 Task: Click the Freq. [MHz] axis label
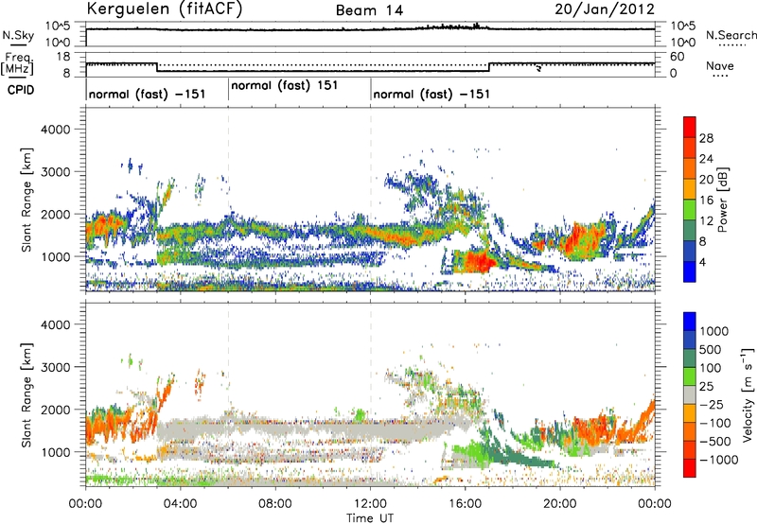click(17, 63)
